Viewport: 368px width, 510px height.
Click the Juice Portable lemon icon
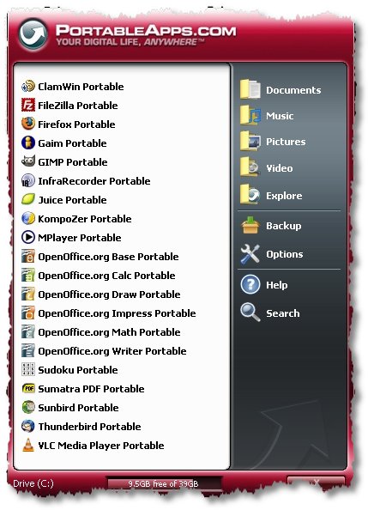(x=28, y=199)
